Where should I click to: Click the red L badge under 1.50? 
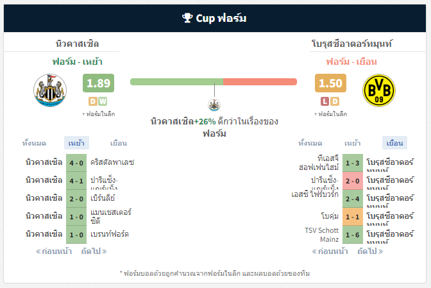pyautogui.click(x=325, y=101)
